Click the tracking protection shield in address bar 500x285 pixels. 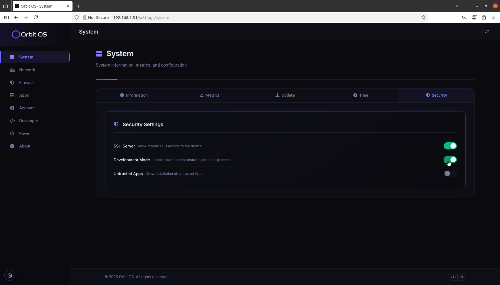tap(77, 17)
